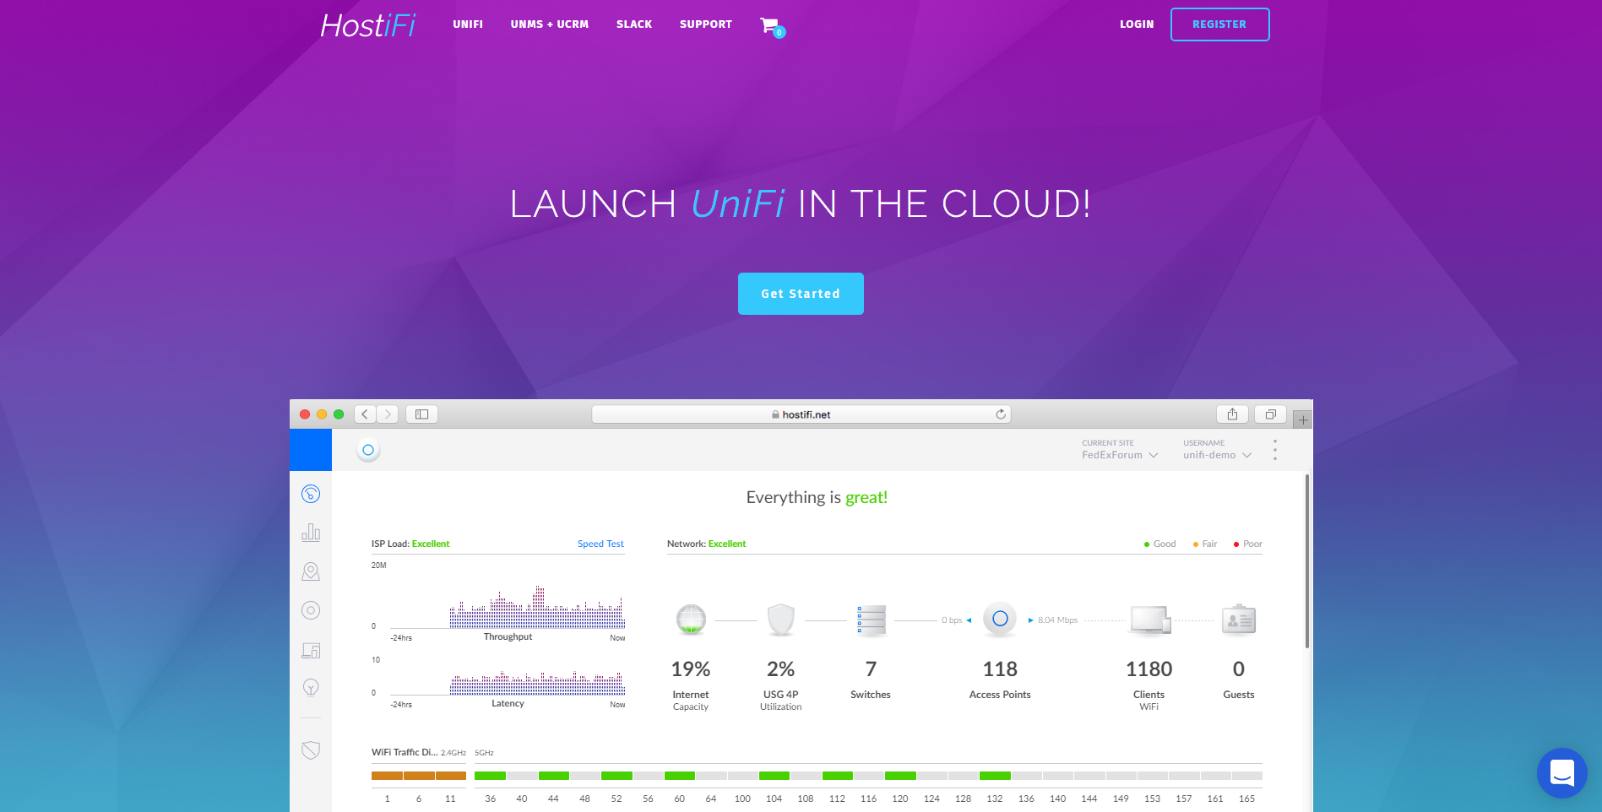Click the "LAUNCH UniFi IN THE CLOUD!" headline
The image size is (1602, 812).
[x=801, y=204]
